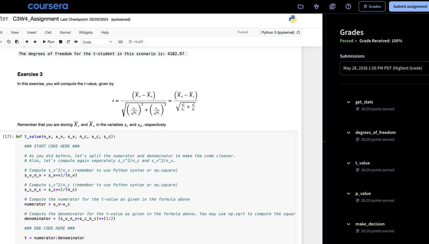Click the 'Grade Received: 100%' text
Image resolution: width=429 pixels, height=244 pixels.
pyautogui.click(x=381, y=41)
